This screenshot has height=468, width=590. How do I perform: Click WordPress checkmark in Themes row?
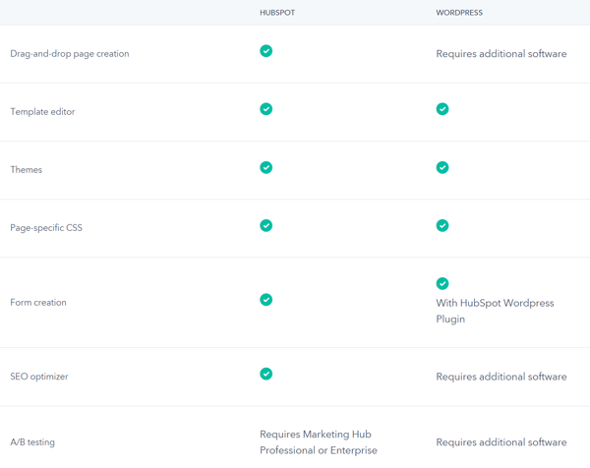pyautogui.click(x=442, y=167)
